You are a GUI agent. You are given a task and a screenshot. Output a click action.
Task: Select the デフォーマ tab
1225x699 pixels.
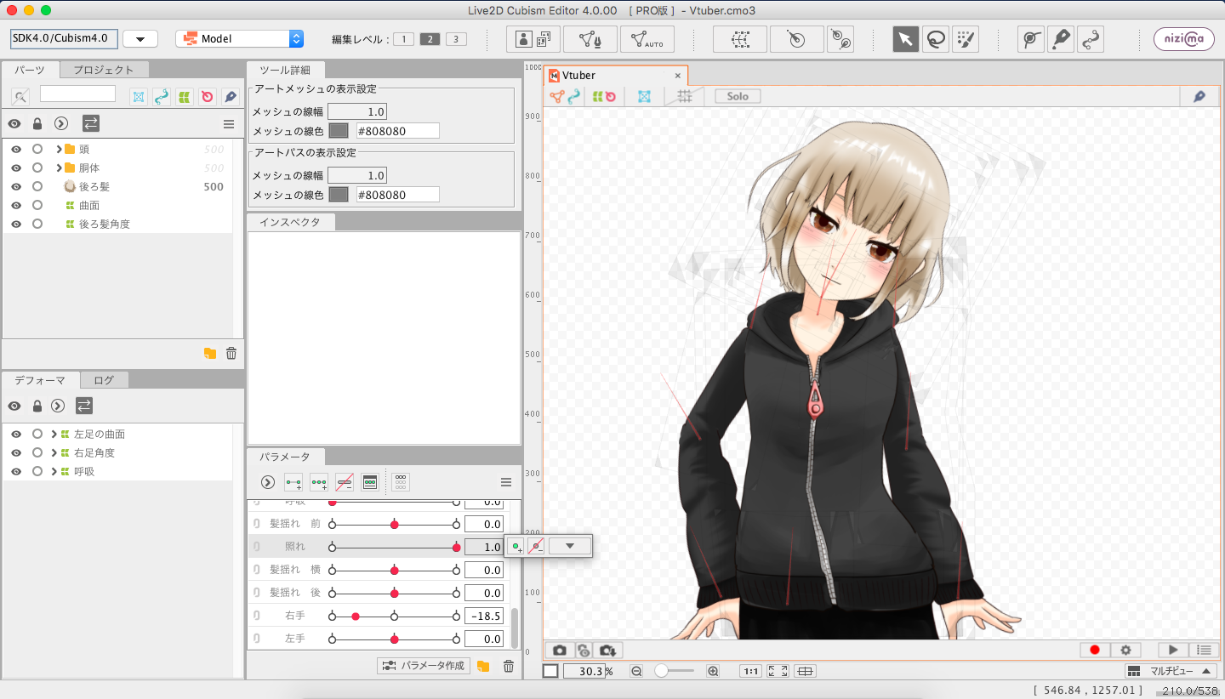pos(40,380)
